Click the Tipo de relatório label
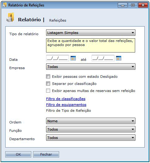Image resolution: width=150 pixels, height=163 pixels. tap(24, 34)
